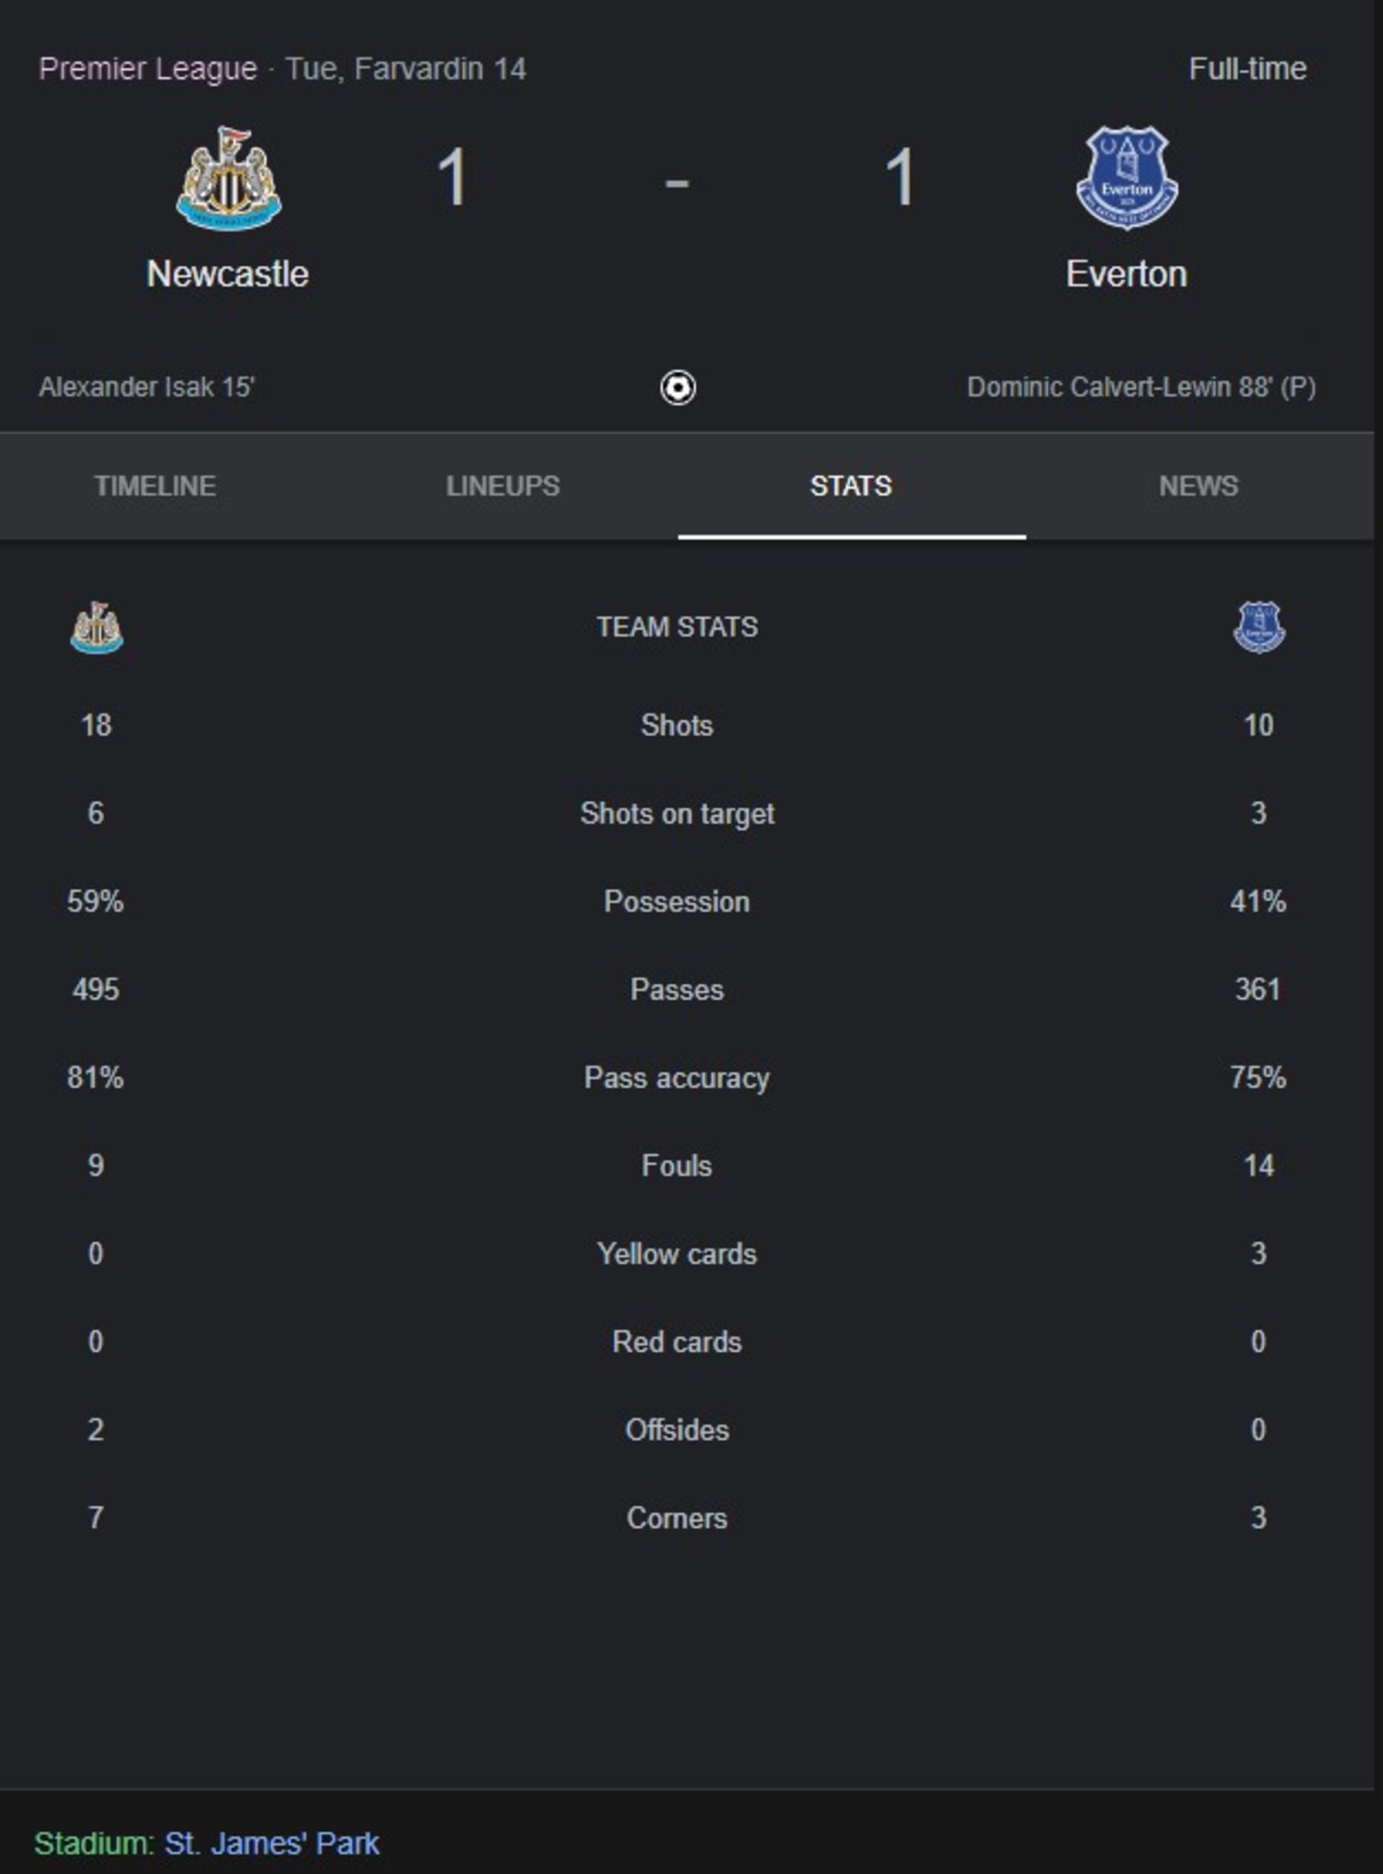Click small Newcastle crest in team stats
The width and height of the screenshot is (1383, 1874).
coord(97,627)
